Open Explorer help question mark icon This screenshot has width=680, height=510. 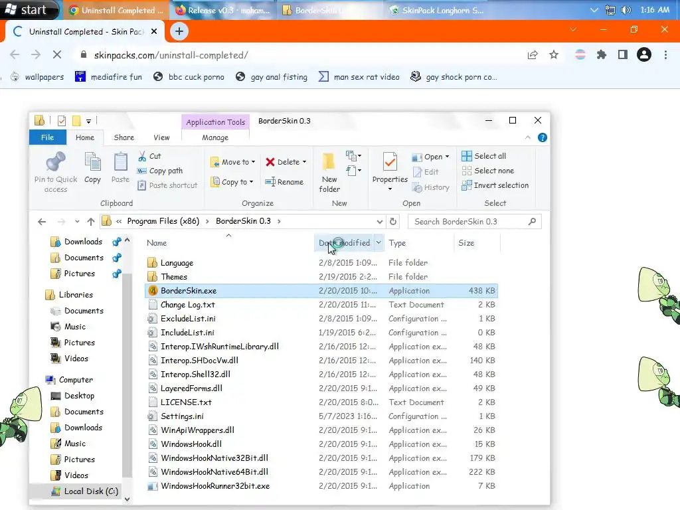point(542,137)
